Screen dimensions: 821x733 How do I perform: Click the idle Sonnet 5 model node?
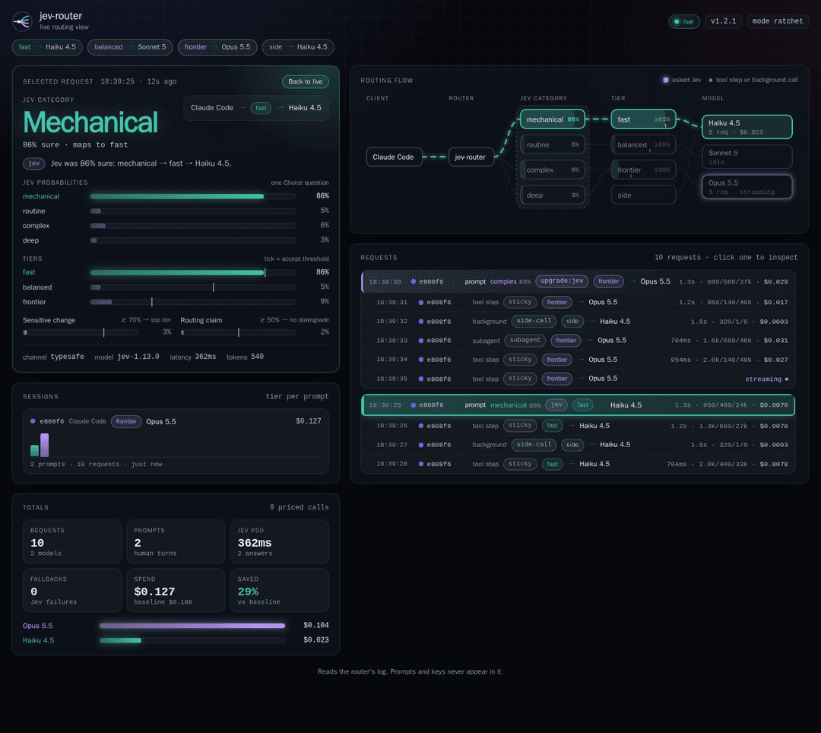[747, 157]
